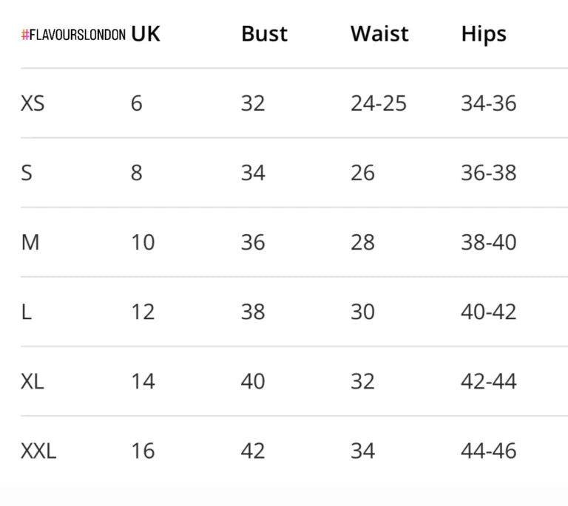Click UK size 6 cell
Screen dimensions: 568x506
(137, 103)
